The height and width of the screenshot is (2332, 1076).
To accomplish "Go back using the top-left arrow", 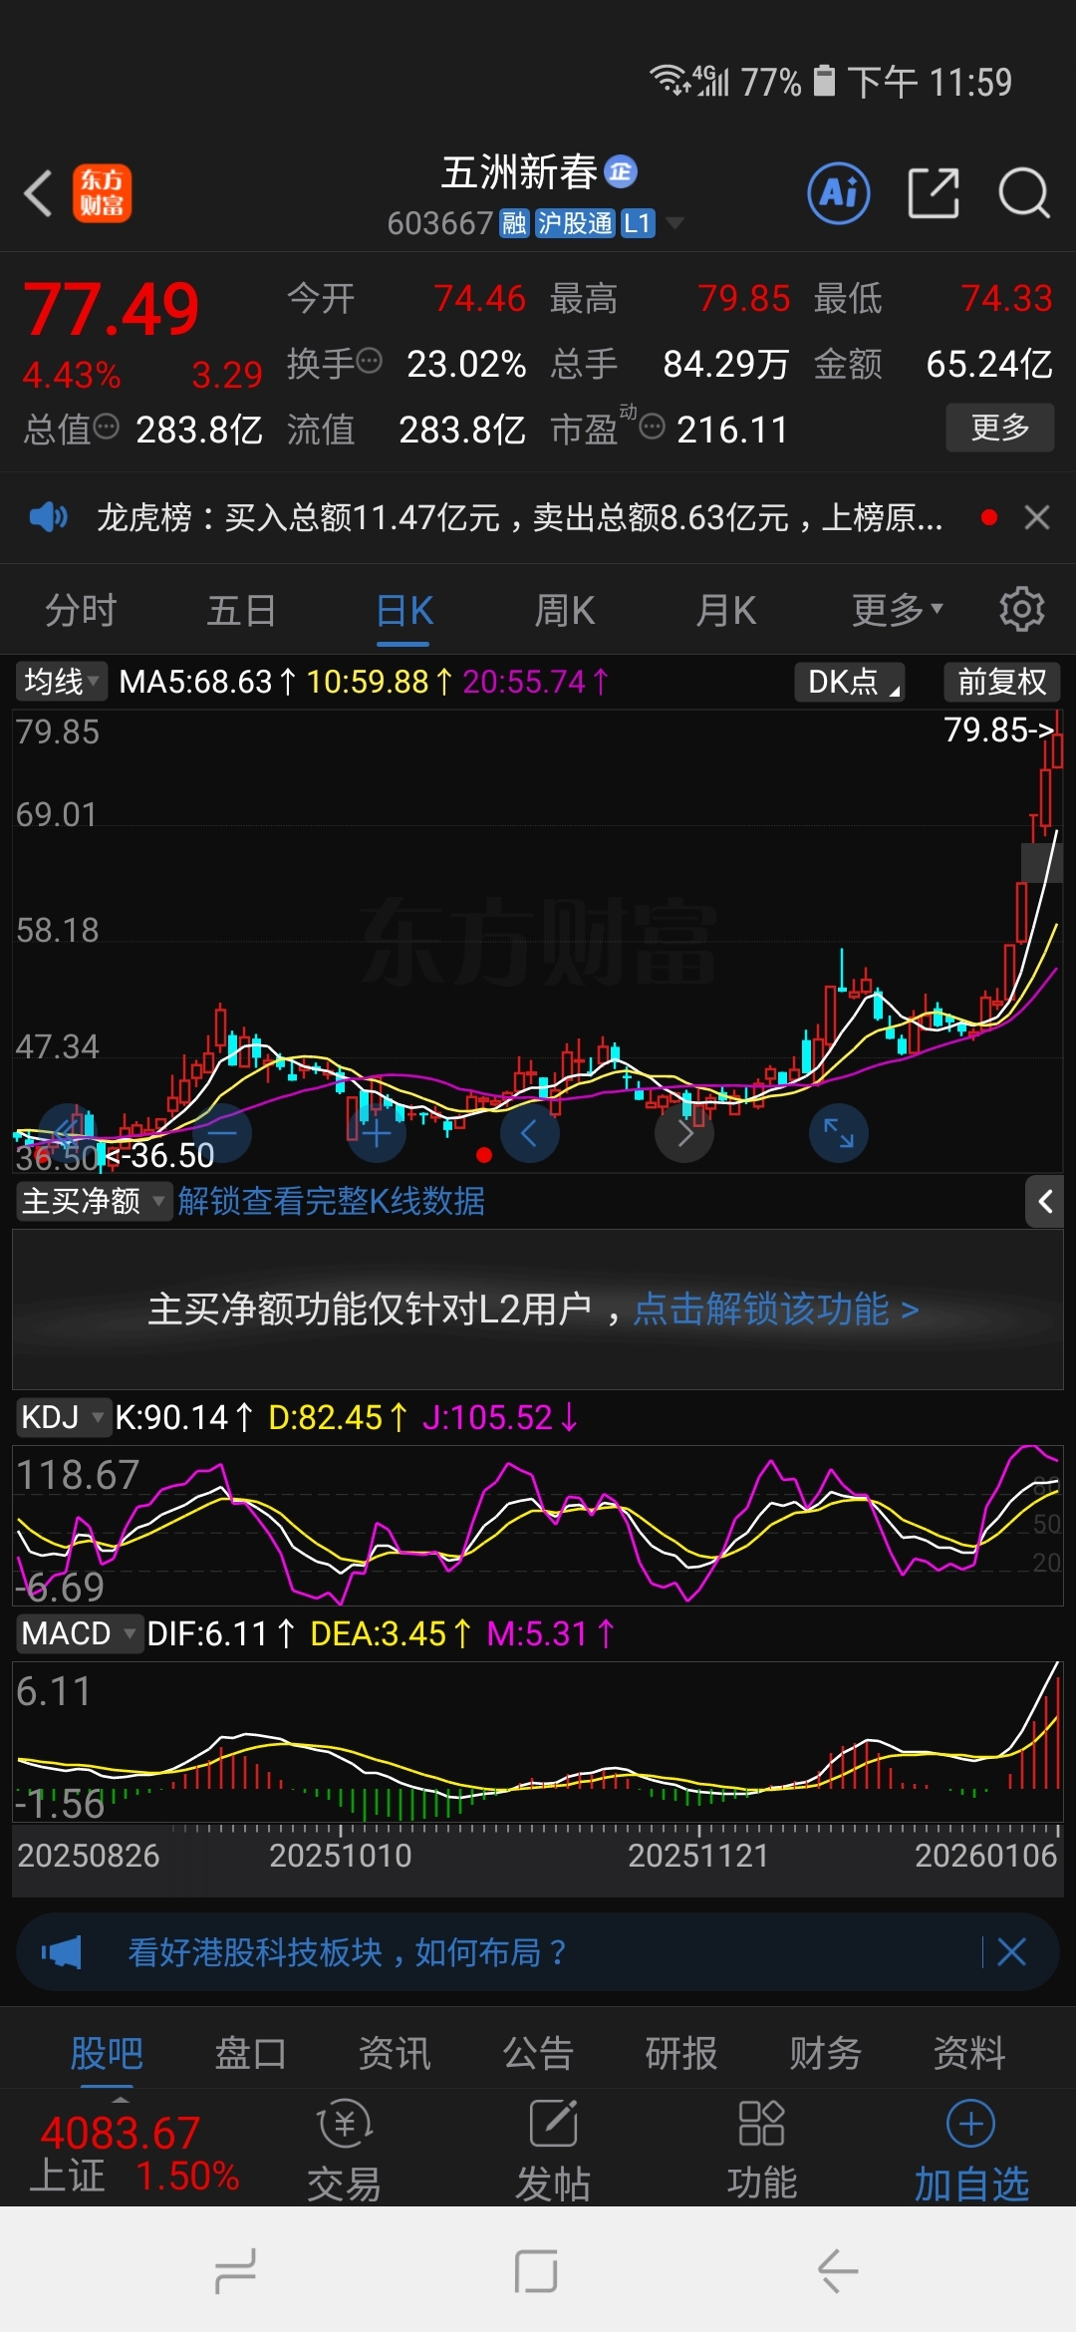I will [38, 193].
